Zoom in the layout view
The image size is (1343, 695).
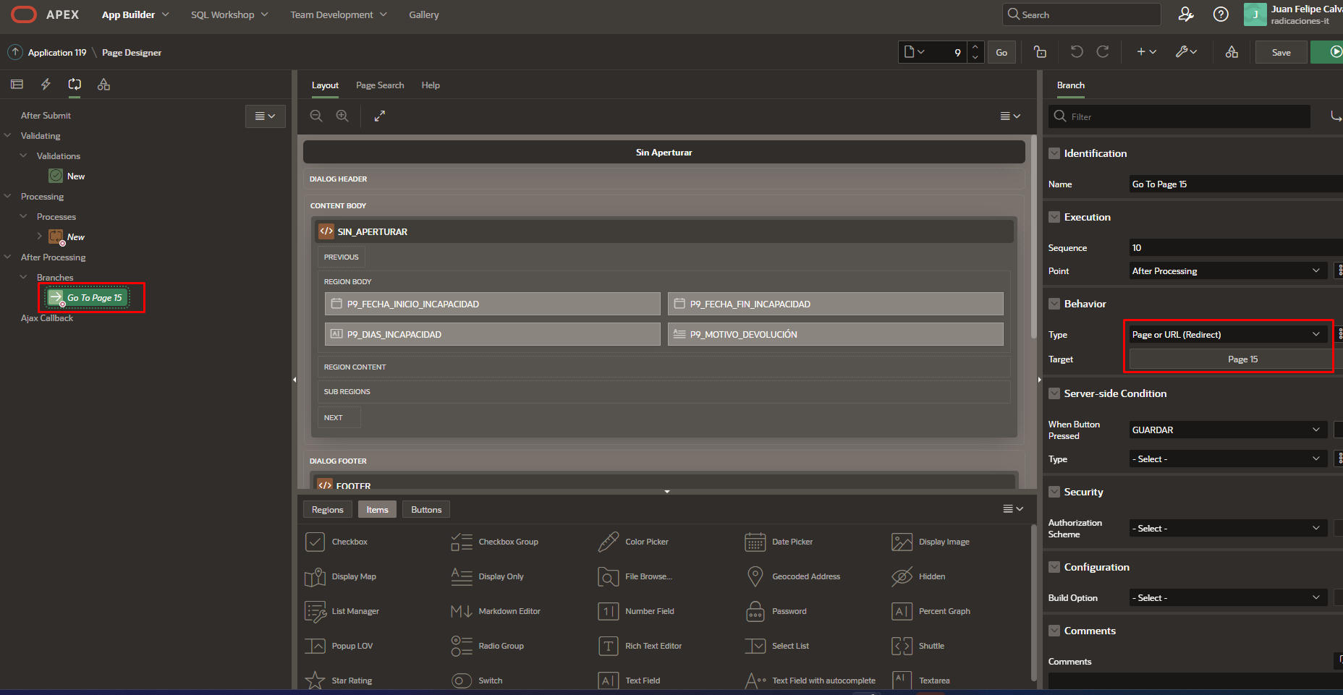click(x=342, y=116)
